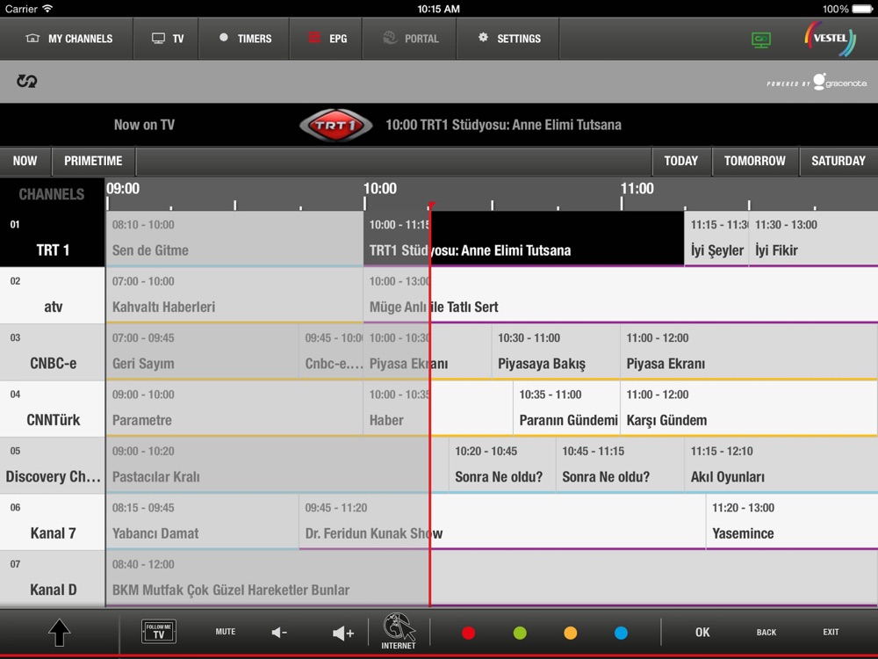Select Karşı Gündem program
The image size is (878, 659).
749,409
